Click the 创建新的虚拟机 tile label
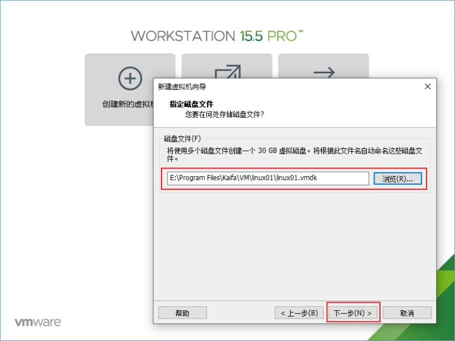 pyautogui.click(x=128, y=104)
